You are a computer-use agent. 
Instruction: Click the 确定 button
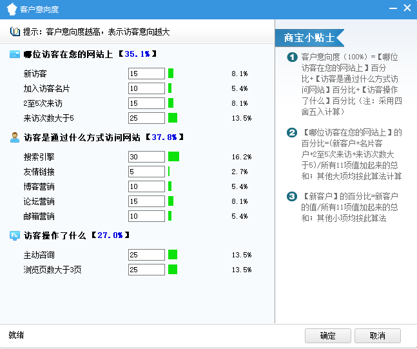pos(327,335)
